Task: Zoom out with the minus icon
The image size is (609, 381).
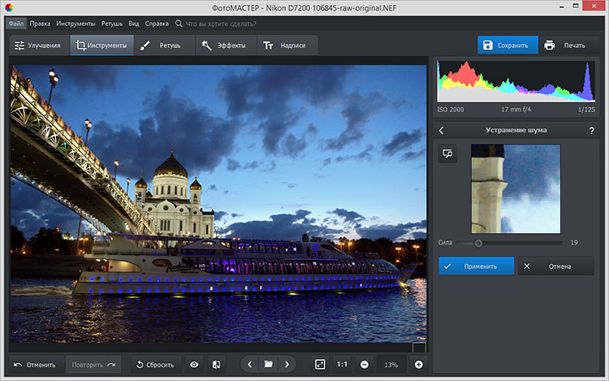Action: pyautogui.click(x=365, y=365)
